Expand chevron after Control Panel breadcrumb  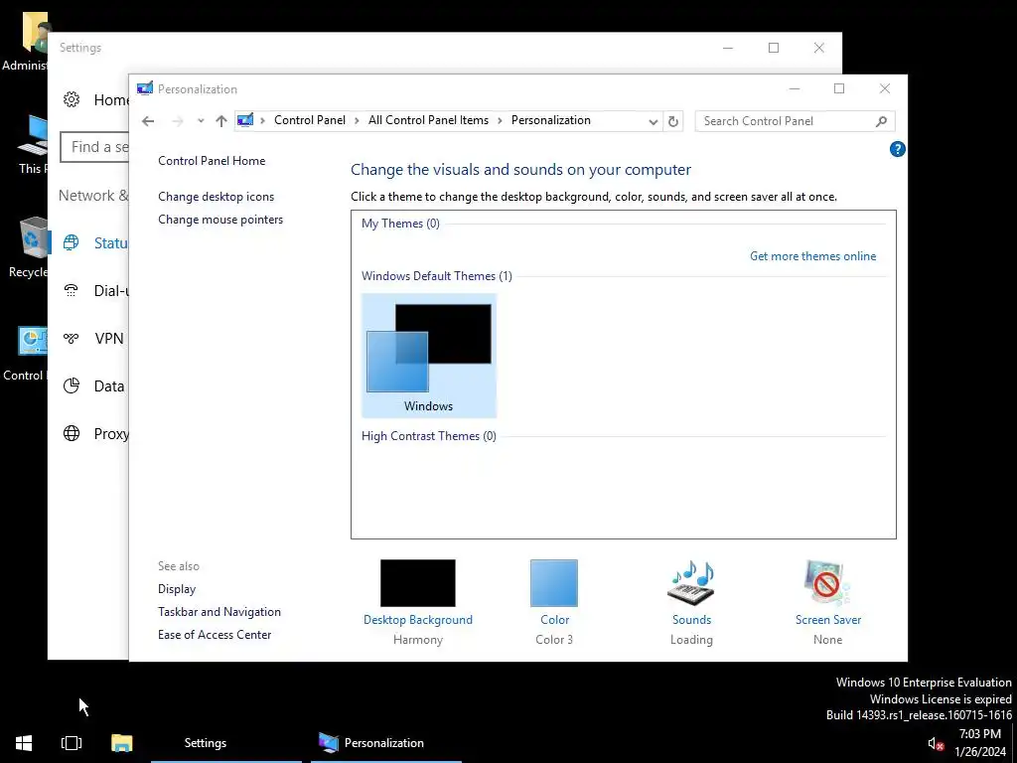pyautogui.click(x=357, y=120)
